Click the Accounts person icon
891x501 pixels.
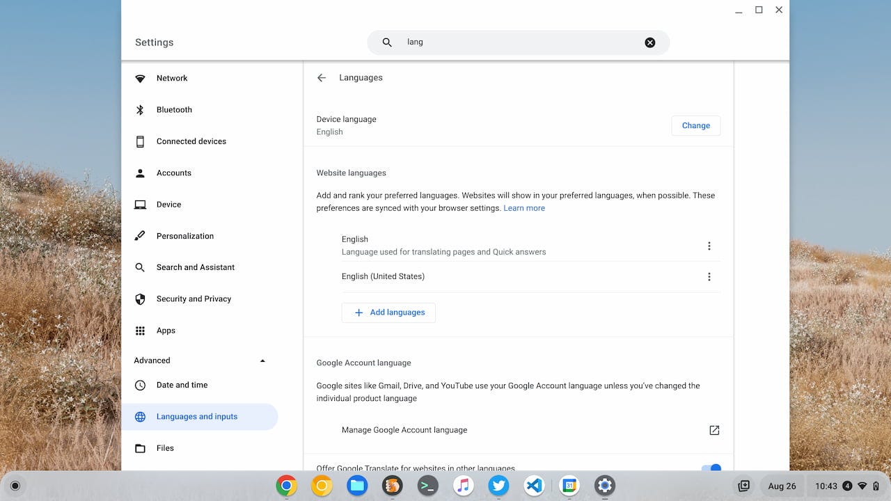pyautogui.click(x=140, y=173)
